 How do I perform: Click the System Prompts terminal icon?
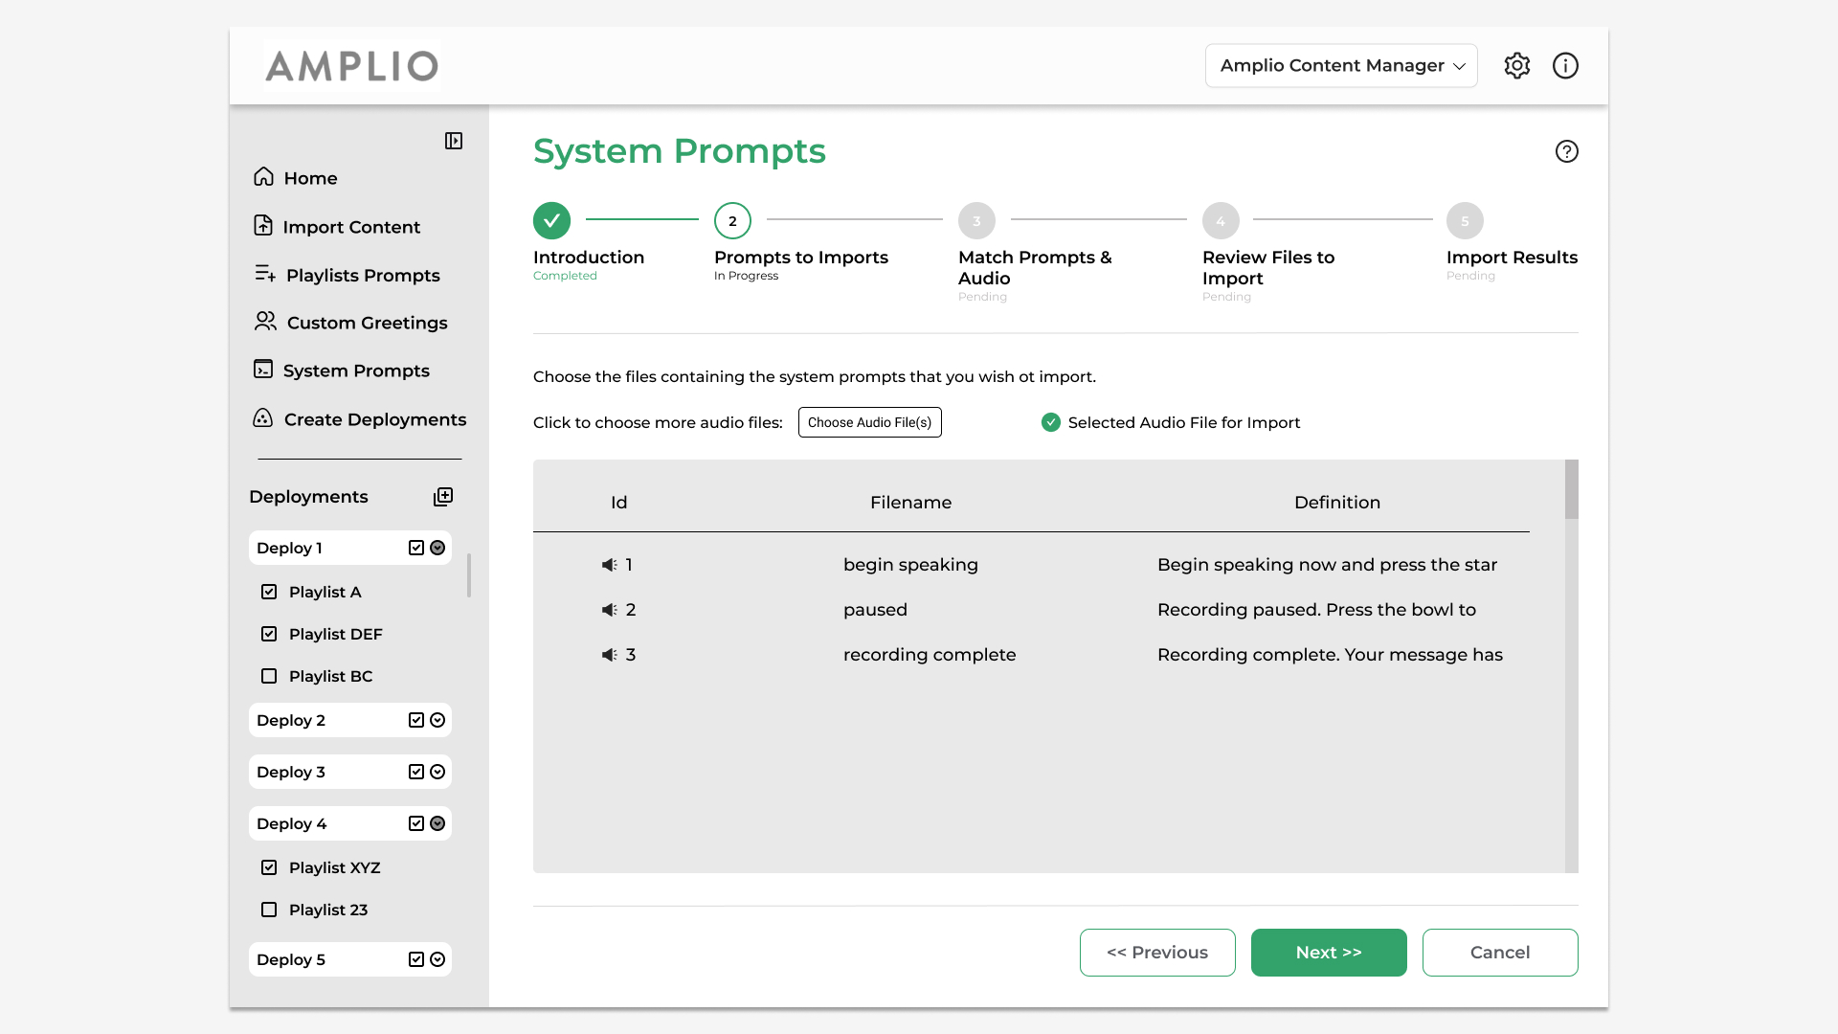pyautogui.click(x=263, y=370)
